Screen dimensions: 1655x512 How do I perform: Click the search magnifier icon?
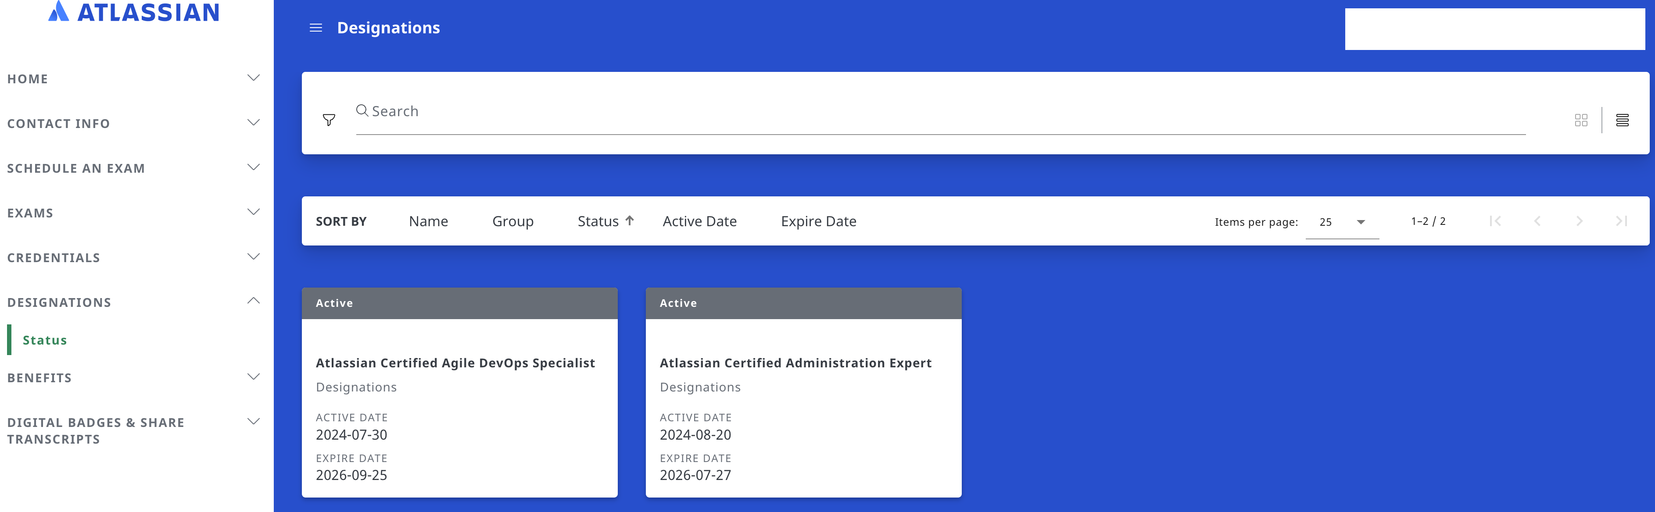click(362, 110)
